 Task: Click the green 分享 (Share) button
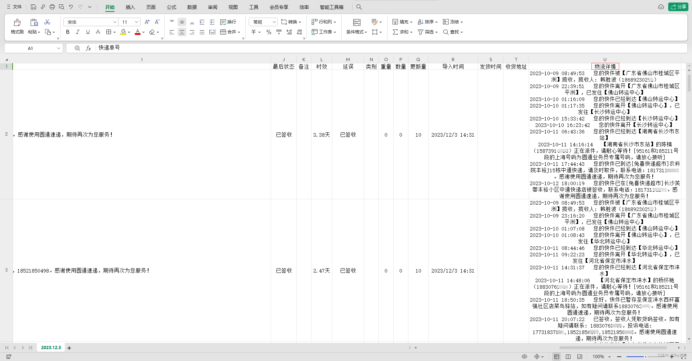click(678, 7)
